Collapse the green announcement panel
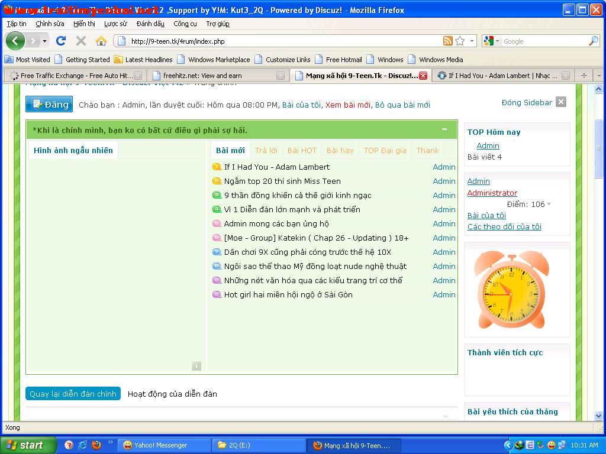 (x=444, y=129)
